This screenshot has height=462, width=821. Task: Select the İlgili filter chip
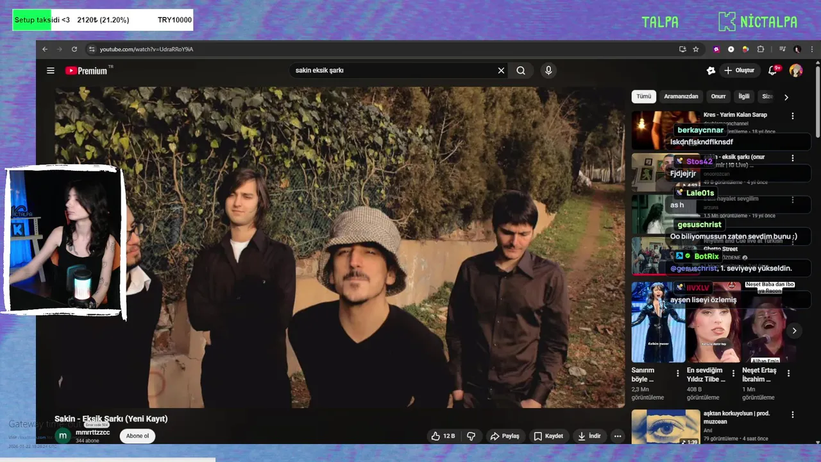pos(744,96)
